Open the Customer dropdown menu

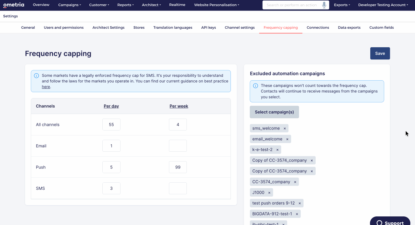pyautogui.click(x=99, y=5)
